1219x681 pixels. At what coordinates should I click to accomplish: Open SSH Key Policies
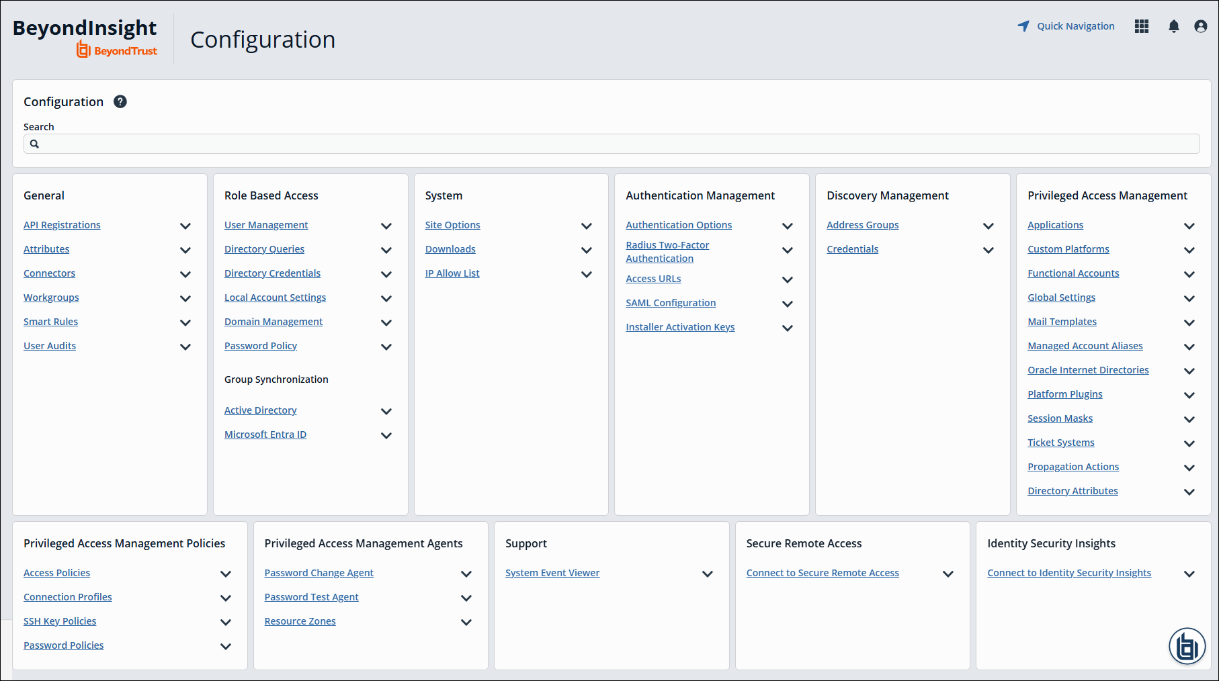60,621
